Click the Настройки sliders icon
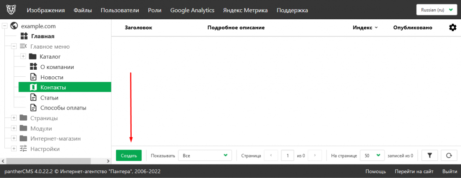Image resolution: width=461 pixels, height=178 pixels. (x=23, y=149)
